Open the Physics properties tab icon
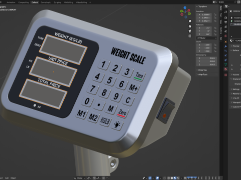 (226, 55)
